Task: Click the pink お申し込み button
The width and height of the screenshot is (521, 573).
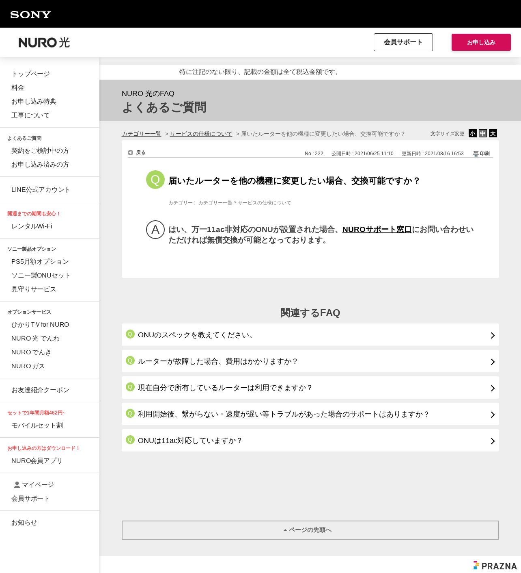Action: tap(481, 42)
